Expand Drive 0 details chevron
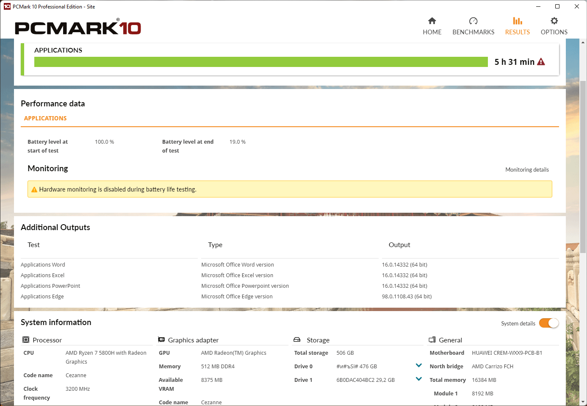Viewport: 587px width, 406px height. coord(419,365)
